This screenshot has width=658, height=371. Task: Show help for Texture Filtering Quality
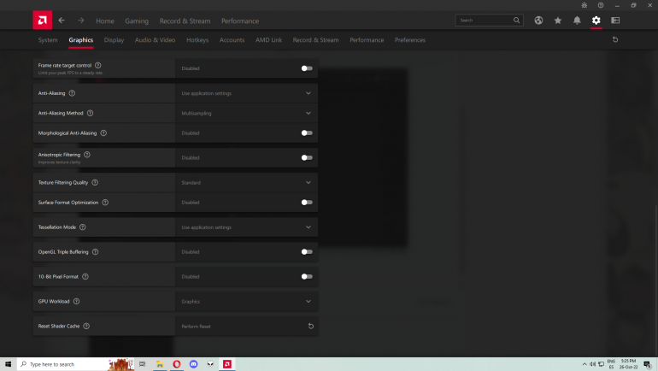[95, 182]
